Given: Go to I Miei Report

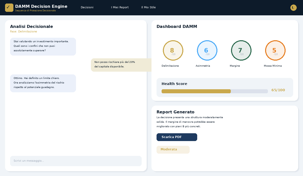Looking at the screenshot, I should [x=120, y=8].
